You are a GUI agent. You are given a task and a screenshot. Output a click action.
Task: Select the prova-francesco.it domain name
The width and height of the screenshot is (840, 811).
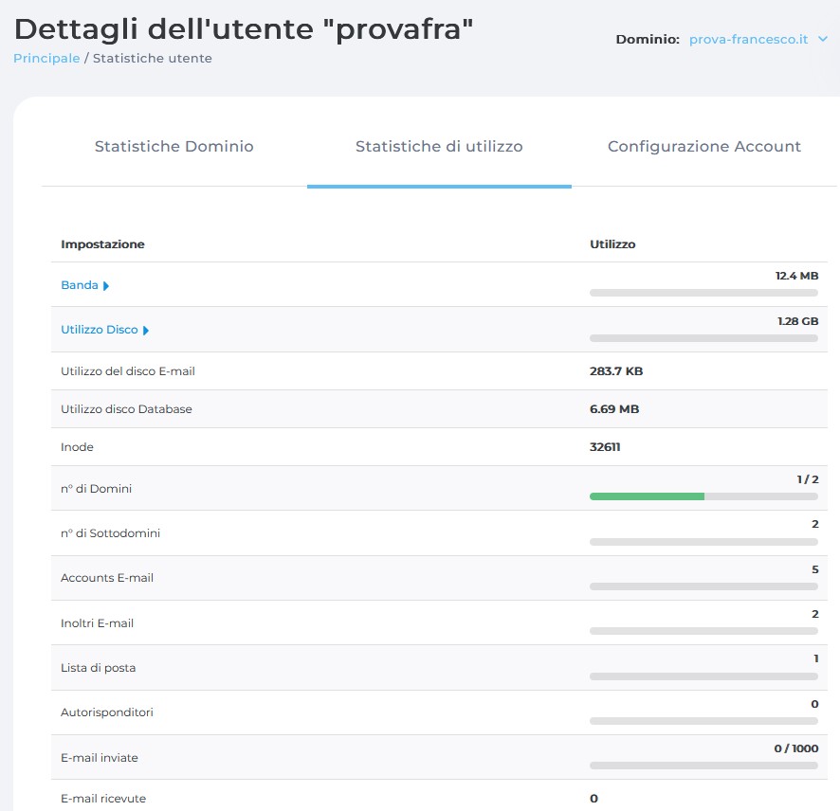748,40
